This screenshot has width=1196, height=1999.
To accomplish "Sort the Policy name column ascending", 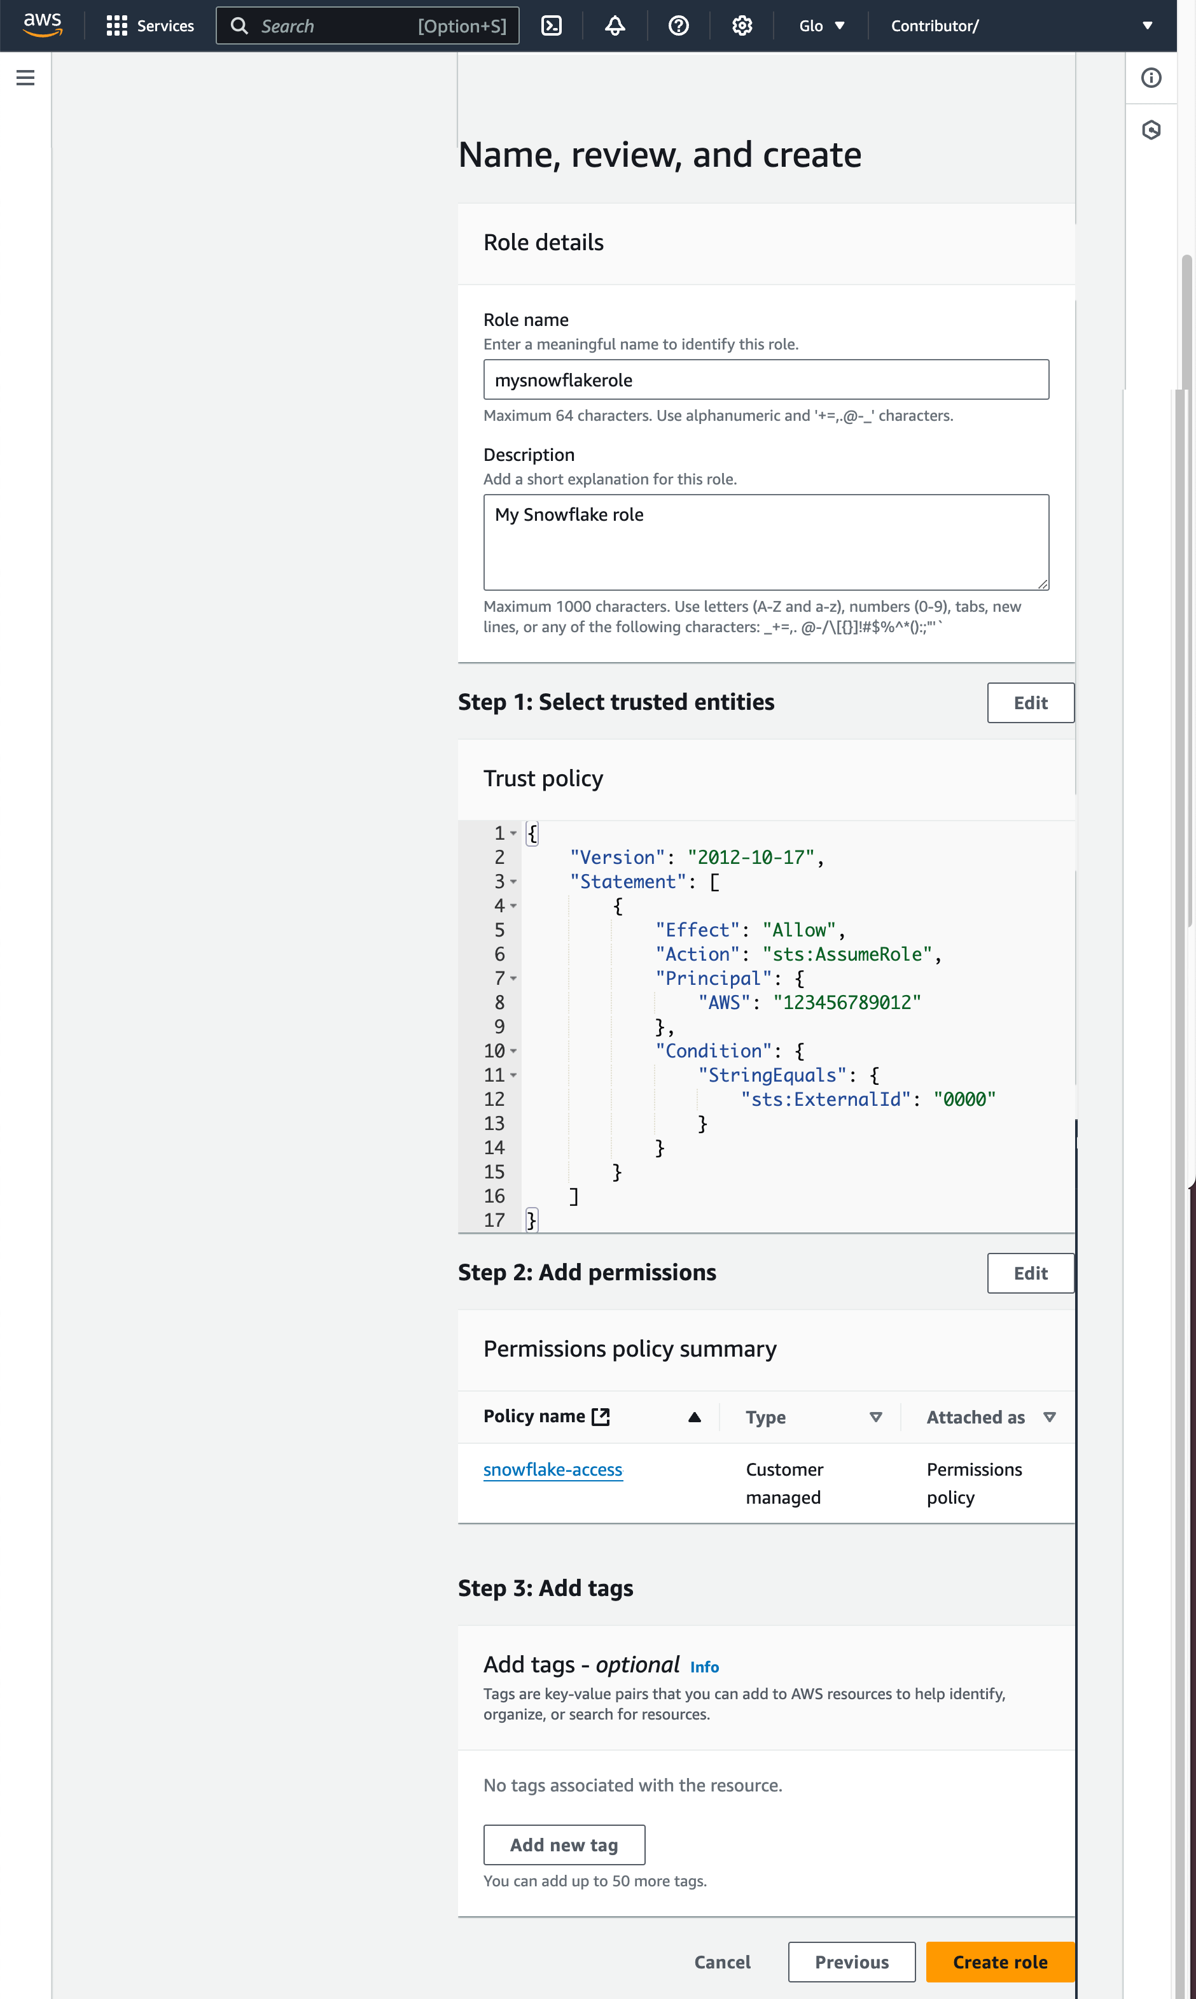I will 694,1416.
